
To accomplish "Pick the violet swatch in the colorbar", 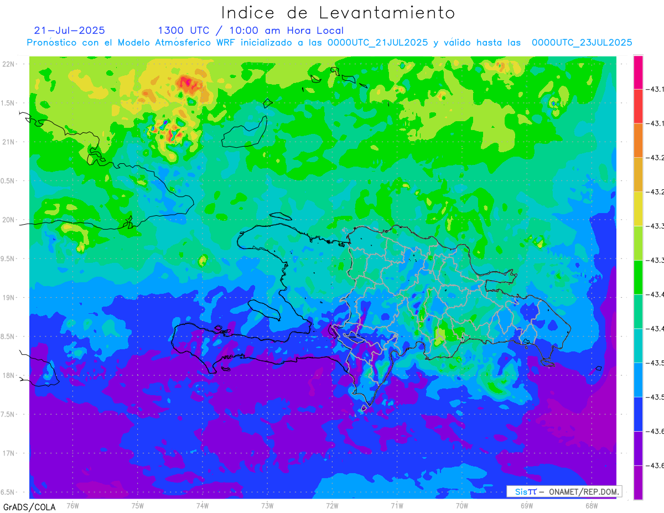I will (x=638, y=449).
